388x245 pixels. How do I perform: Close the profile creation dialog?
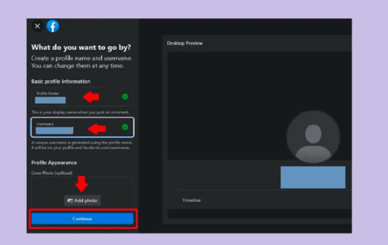click(x=37, y=26)
